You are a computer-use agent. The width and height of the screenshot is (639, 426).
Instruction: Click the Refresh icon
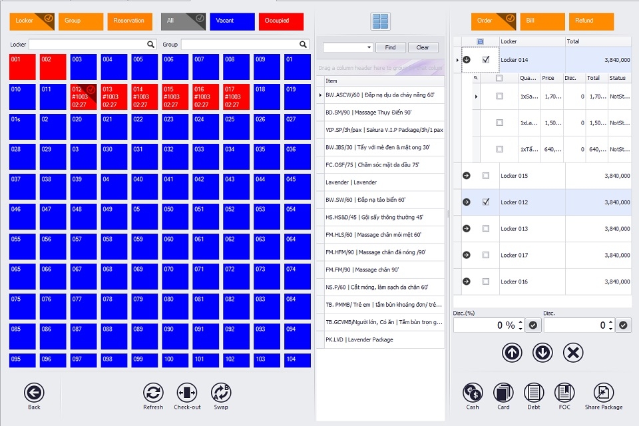click(153, 393)
